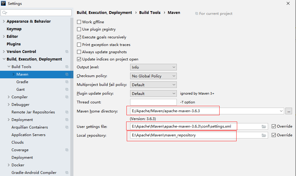296x176 pixels.
Task: Open the Checksum policy dropdown
Action: 153,76
